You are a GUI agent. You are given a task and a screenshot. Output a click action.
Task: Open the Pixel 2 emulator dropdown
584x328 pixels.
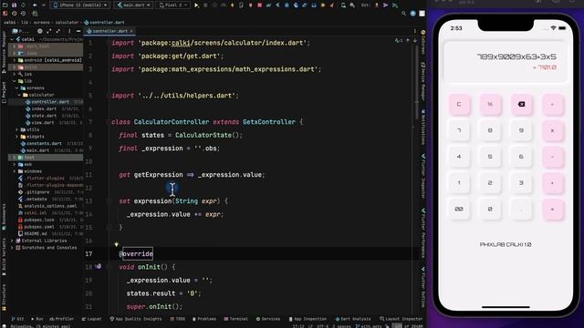(x=172, y=5)
